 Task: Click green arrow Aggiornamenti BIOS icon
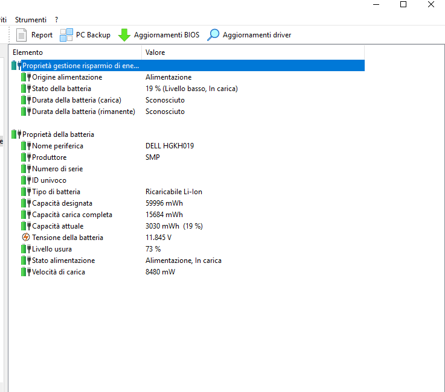click(x=124, y=35)
